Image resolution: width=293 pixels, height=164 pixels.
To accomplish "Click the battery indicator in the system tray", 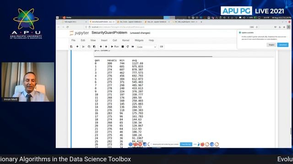I will 255,18.
